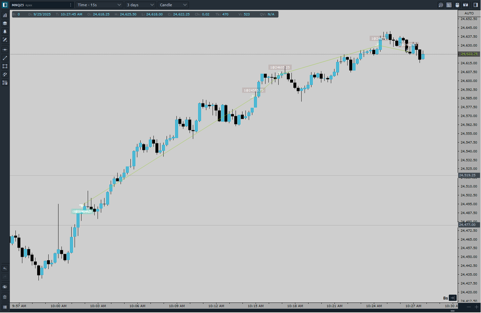Screen dimensions: 481x313
Task: Click the scroll-to-latest arrow beside 8s
Action: [x=453, y=298]
